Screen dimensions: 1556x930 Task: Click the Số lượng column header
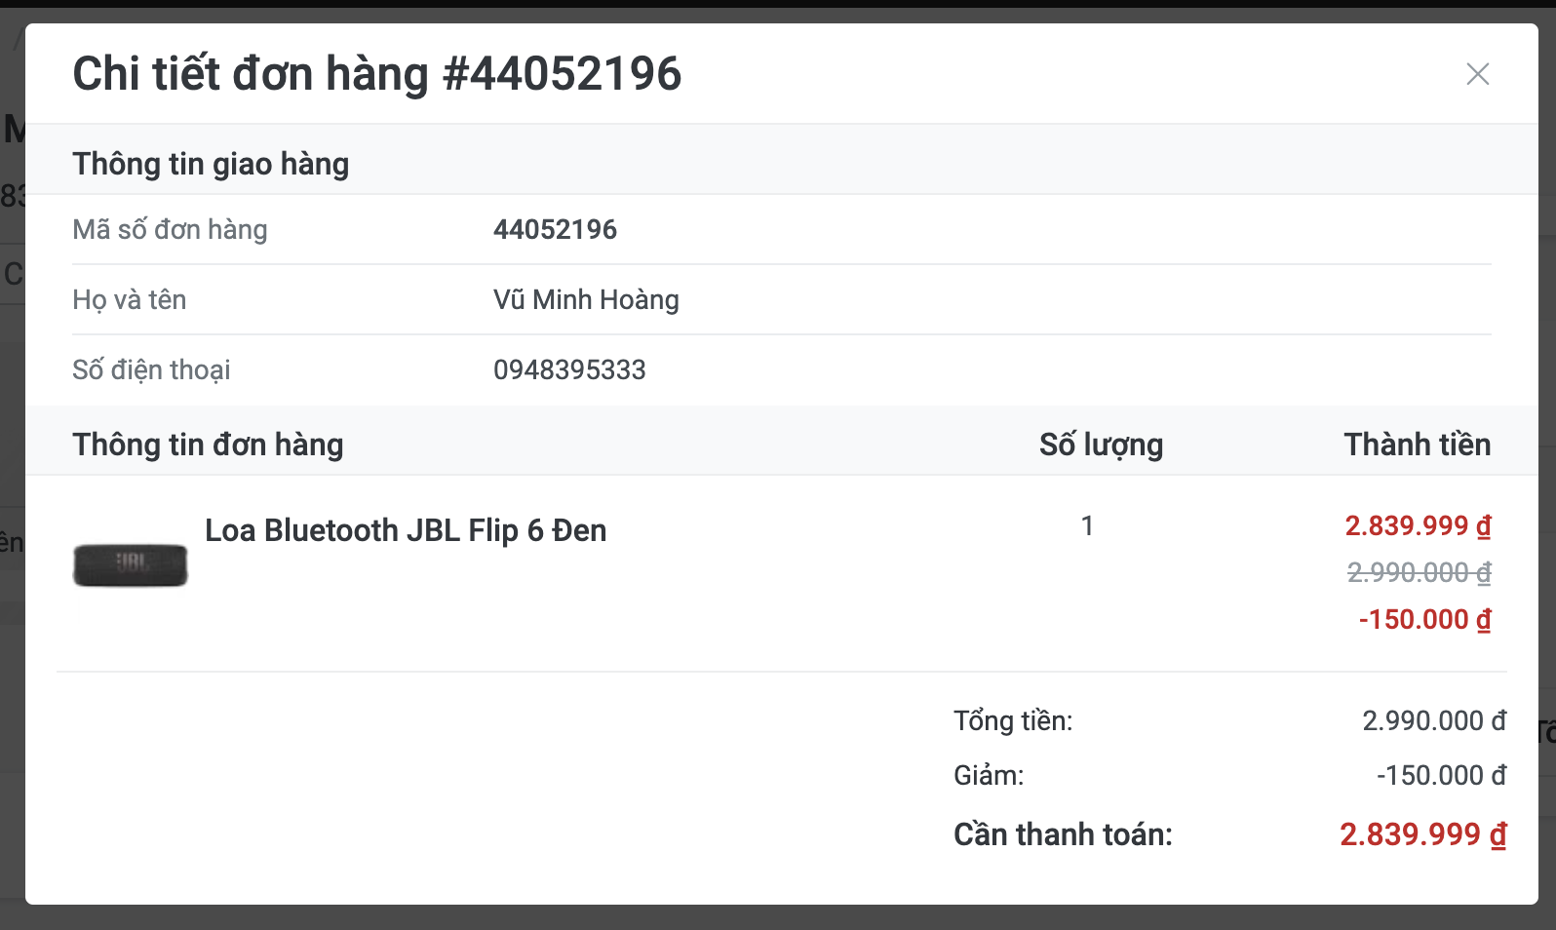tap(1101, 445)
